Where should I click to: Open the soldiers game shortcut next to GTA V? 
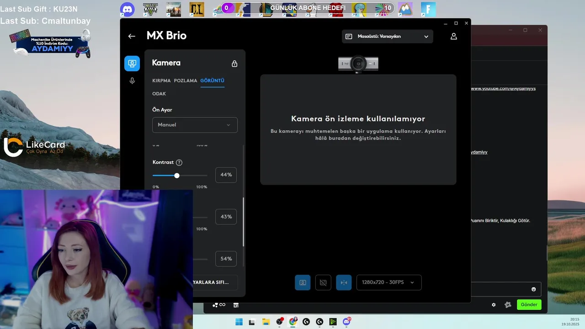[x=174, y=9]
